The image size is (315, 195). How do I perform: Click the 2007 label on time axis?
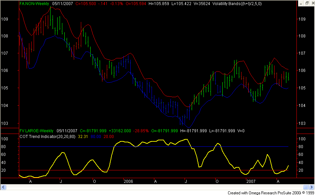tap(251, 182)
